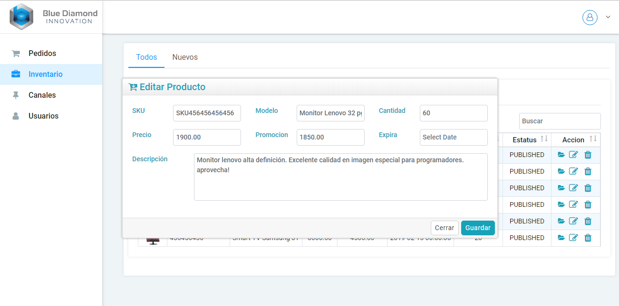Click the edit pencil icon in the second row
The image size is (619, 306).
click(x=574, y=171)
